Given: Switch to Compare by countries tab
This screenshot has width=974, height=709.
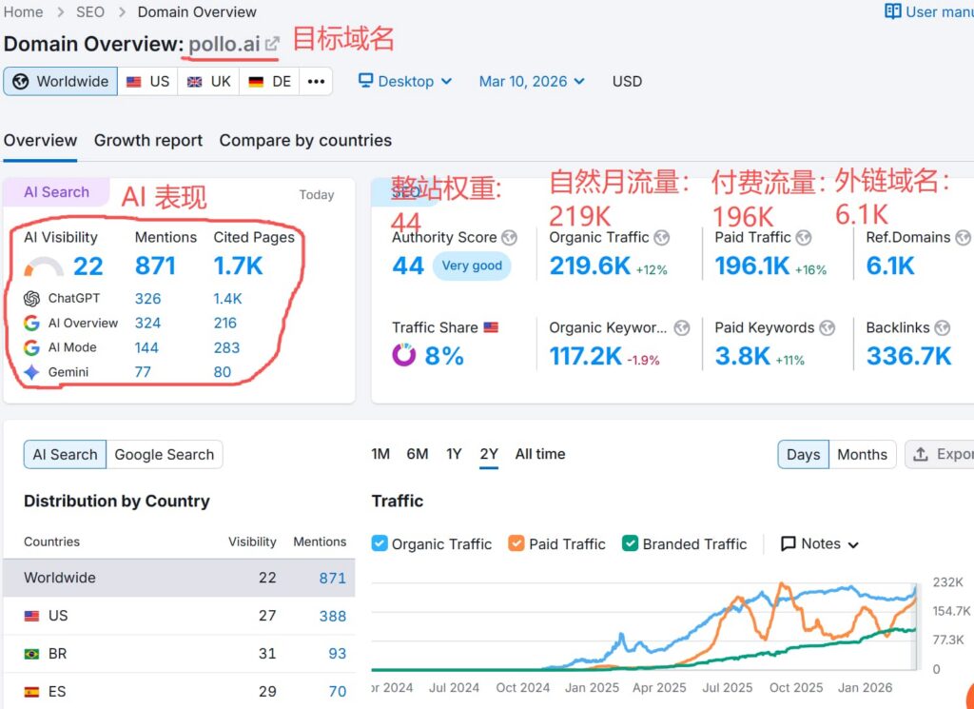Looking at the screenshot, I should click(x=305, y=141).
